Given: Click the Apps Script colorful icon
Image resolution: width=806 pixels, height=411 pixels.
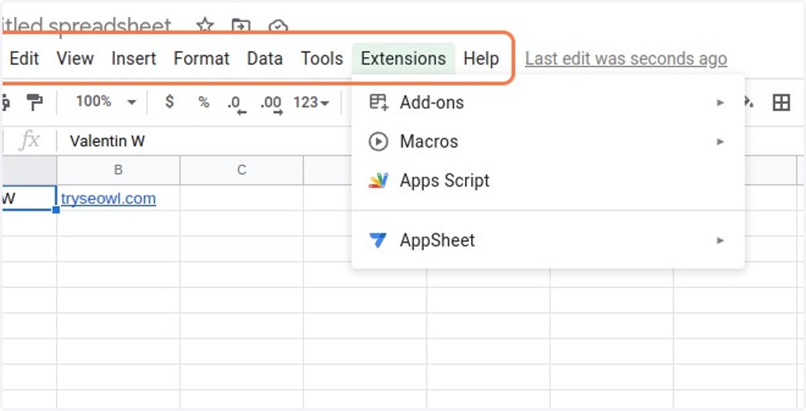Looking at the screenshot, I should coord(379,180).
